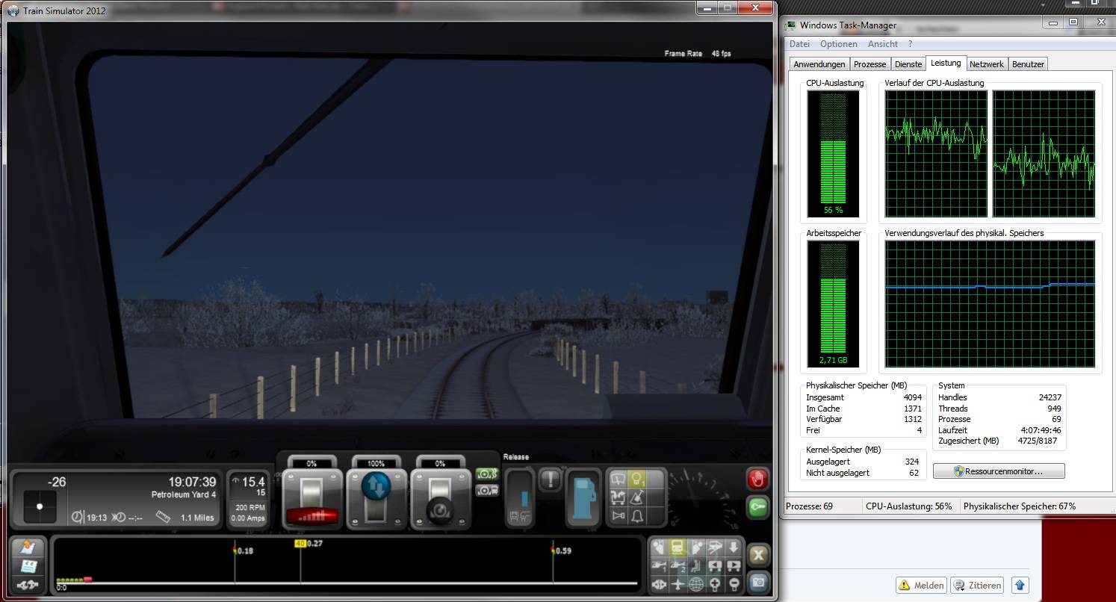
Task: Click the red throttle lever handle
Action: click(311, 515)
